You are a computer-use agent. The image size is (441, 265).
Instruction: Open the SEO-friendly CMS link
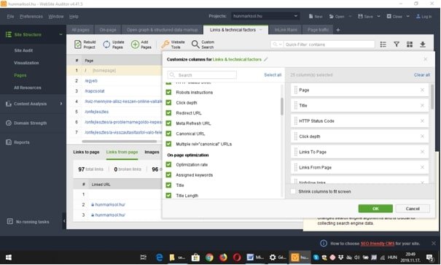pyautogui.click(x=378, y=243)
